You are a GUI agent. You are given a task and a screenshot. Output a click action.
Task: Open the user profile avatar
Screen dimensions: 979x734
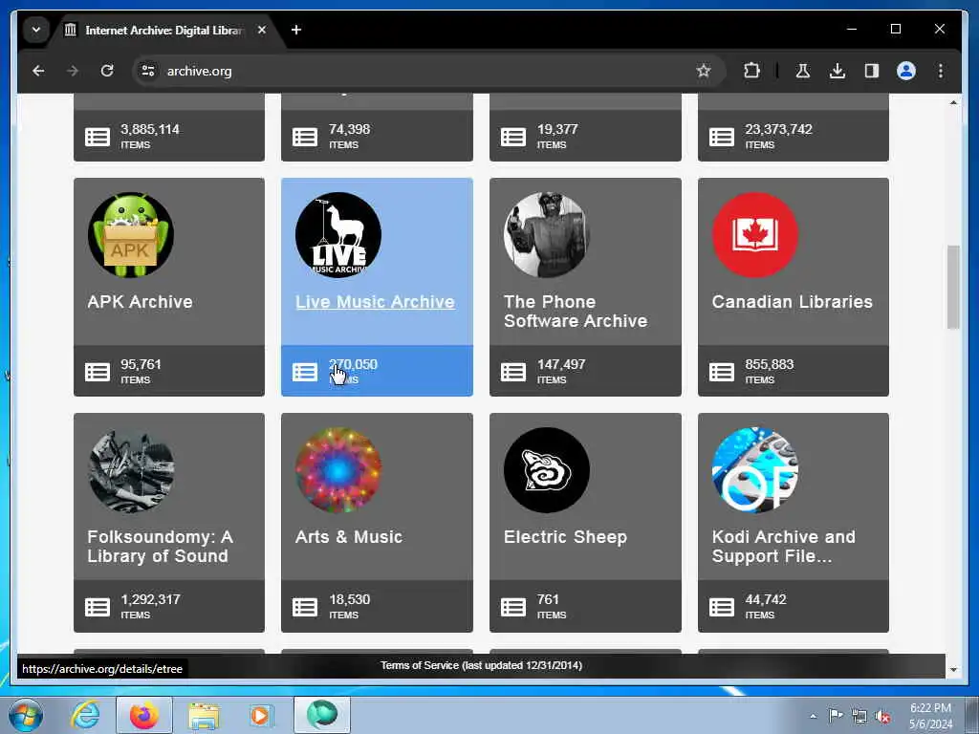(x=906, y=71)
